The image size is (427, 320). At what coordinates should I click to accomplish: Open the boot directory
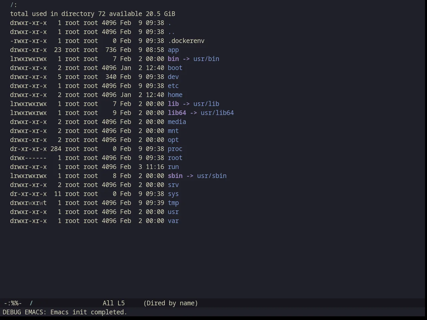[x=175, y=68]
